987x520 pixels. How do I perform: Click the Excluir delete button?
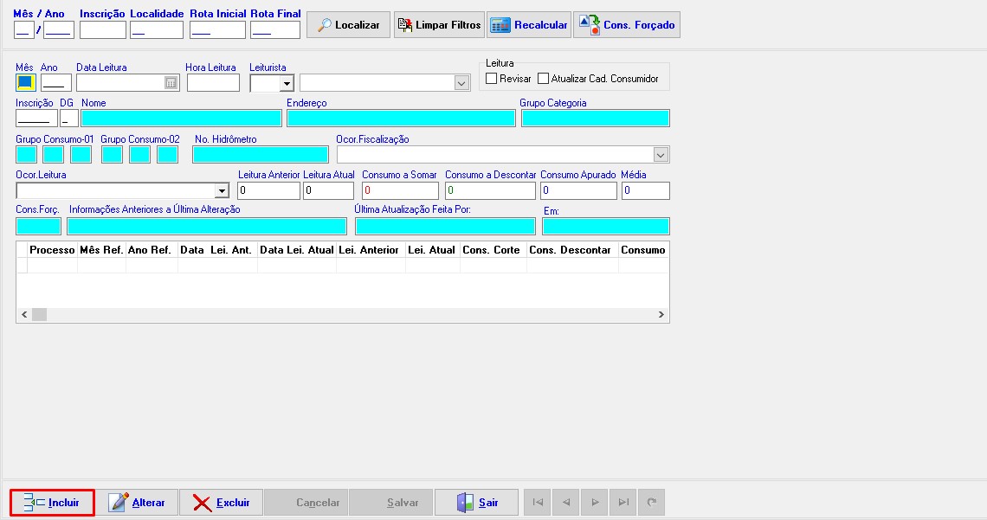tap(221, 503)
